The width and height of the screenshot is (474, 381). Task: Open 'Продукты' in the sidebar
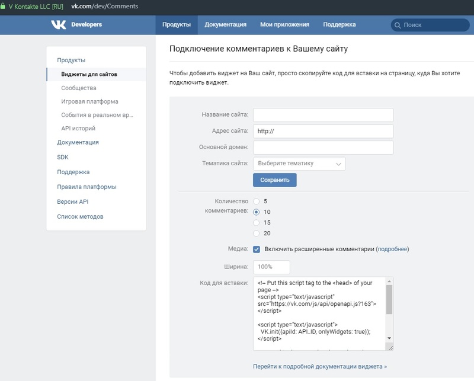(x=71, y=60)
